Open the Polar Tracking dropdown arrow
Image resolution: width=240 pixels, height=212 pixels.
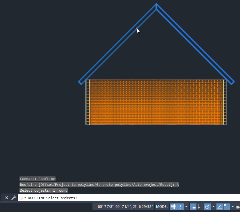[213, 207]
